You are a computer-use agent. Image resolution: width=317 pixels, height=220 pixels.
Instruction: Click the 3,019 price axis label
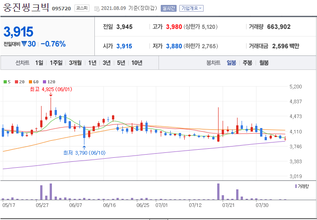296,176
